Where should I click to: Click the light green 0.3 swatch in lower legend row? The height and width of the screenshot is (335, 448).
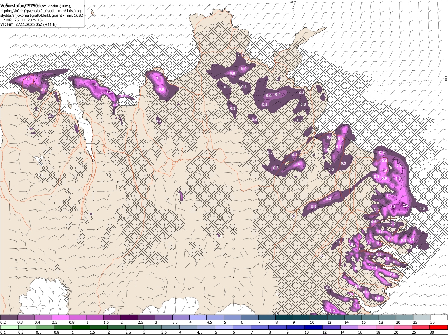click(x=27, y=328)
